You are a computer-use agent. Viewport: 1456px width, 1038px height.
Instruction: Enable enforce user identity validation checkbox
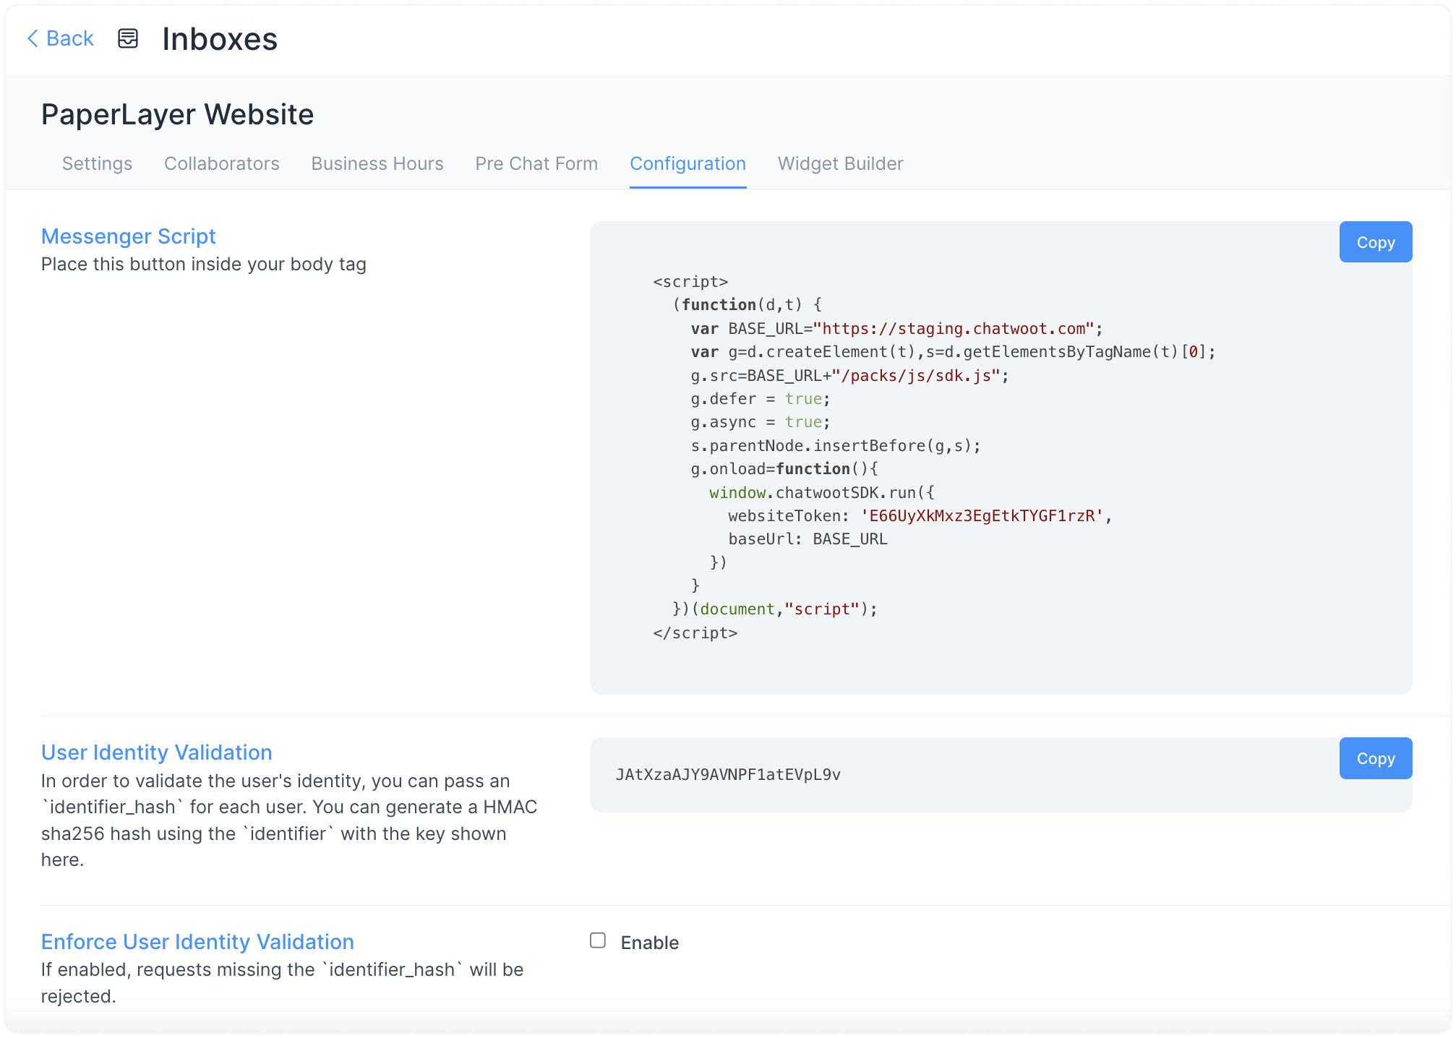click(x=597, y=940)
